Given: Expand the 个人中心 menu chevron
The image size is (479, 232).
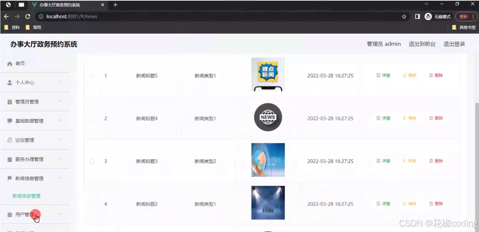Looking at the screenshot, I should tap(61, 82).
